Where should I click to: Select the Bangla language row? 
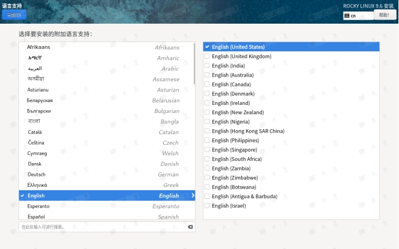click(x=106, y=122)
